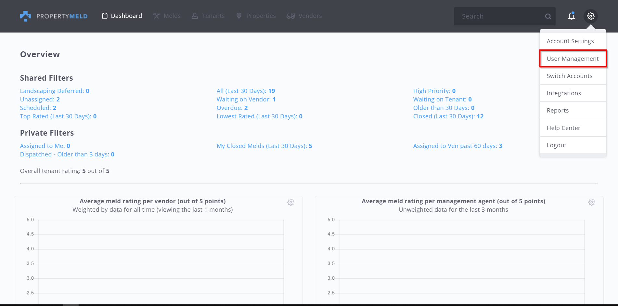Click the Overdue filter link

point(232,108)
